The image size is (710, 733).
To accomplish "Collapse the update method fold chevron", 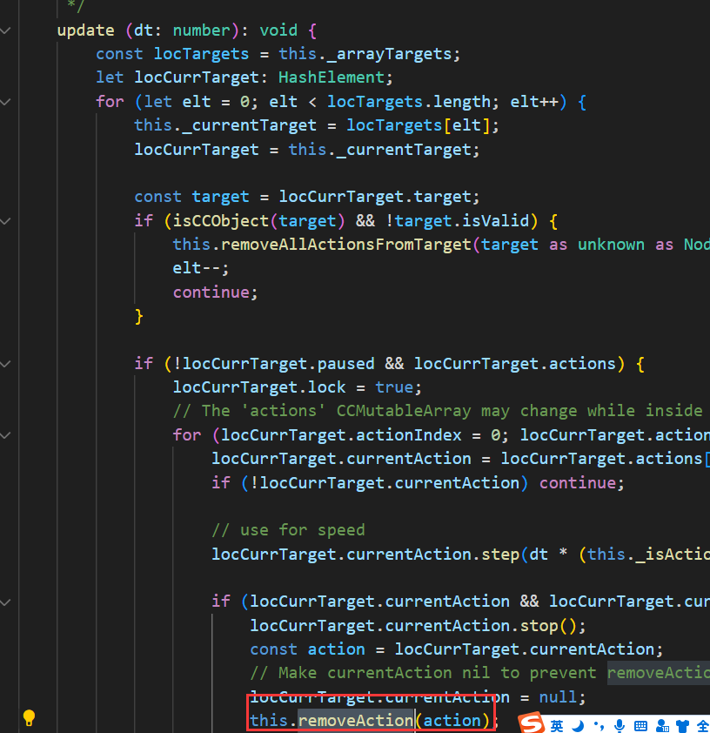I will coord(5,30).
